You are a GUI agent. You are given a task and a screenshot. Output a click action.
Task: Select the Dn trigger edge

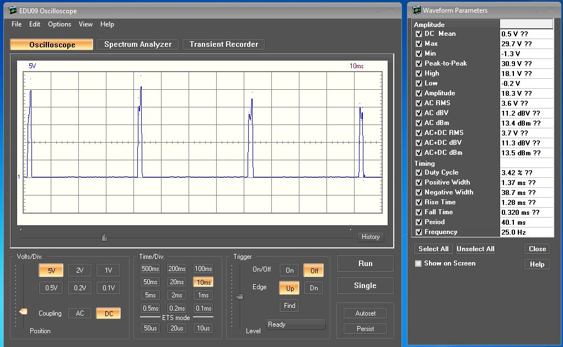coord(313,288)
